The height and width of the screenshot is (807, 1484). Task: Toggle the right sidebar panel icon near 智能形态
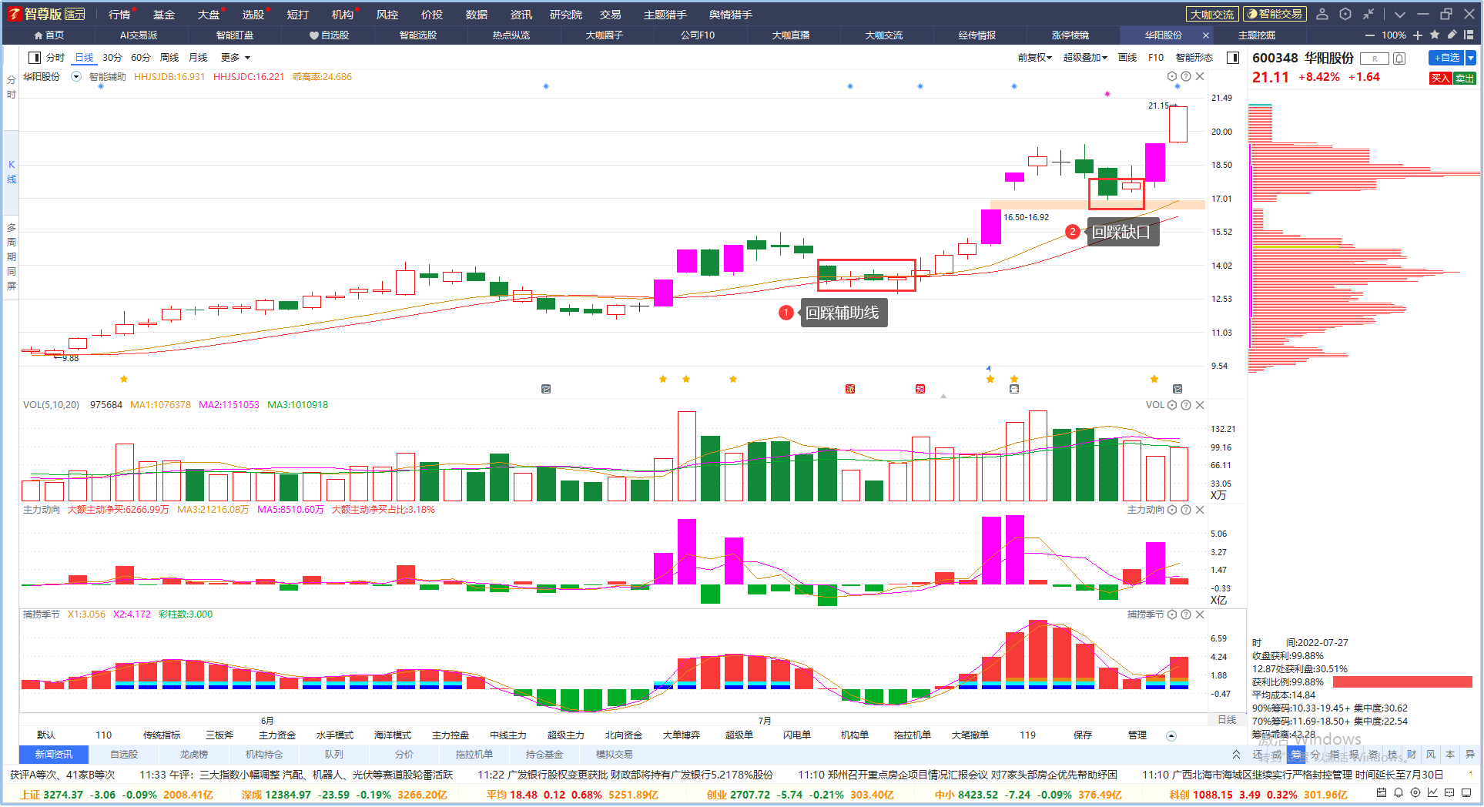point(1233,58)
